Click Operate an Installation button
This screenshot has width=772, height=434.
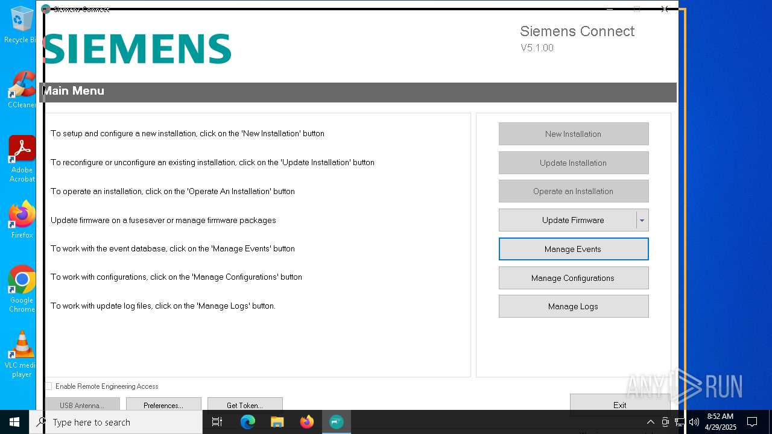point(574,191)
